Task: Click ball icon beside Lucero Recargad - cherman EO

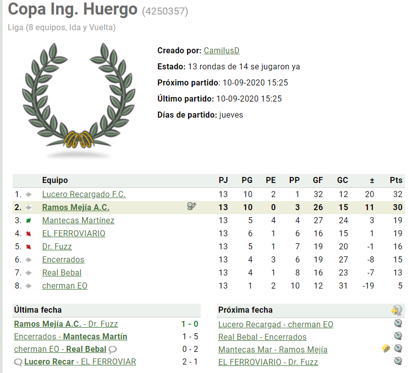Action: tap(398, 323)
